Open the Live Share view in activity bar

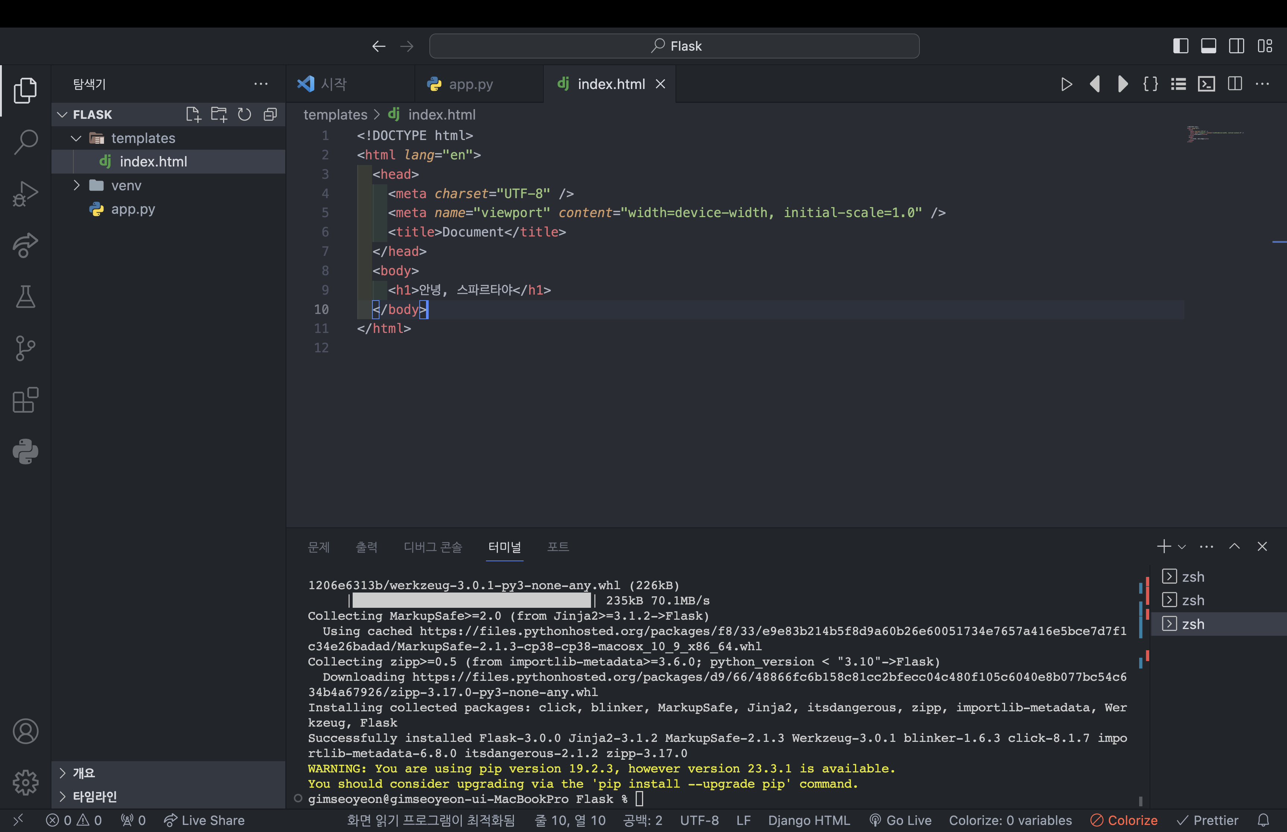(x=25, y=245)
